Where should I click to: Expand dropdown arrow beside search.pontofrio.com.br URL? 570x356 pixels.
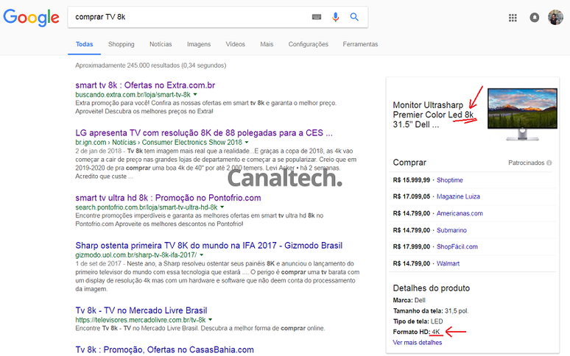pos(222,207)
